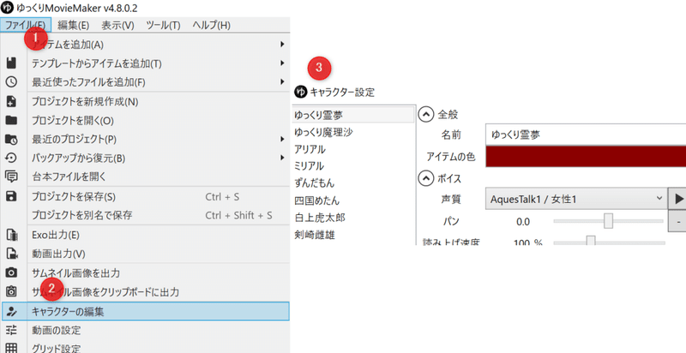Viewport: 686px width, 353px height.
Task: Collapse the ボイス section
Action: 425,178
